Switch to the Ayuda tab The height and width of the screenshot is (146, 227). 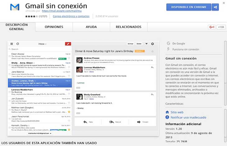pyautogui.click(x=91, y=27)
